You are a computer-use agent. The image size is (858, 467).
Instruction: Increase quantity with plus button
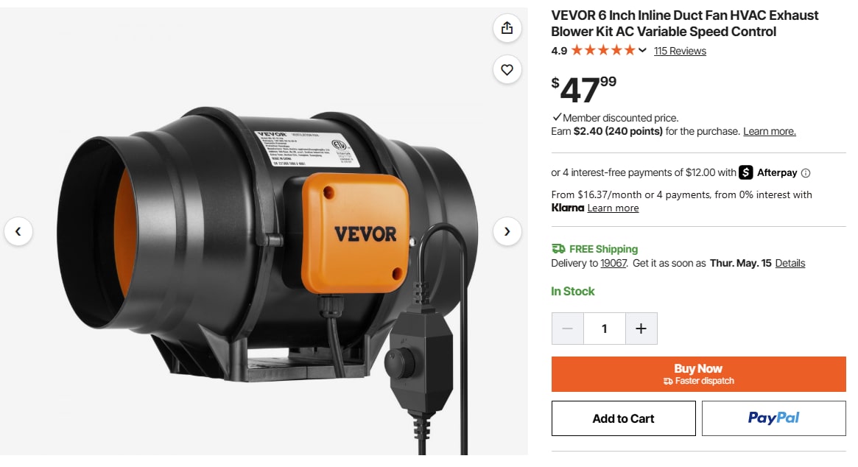tap(641, 329)
